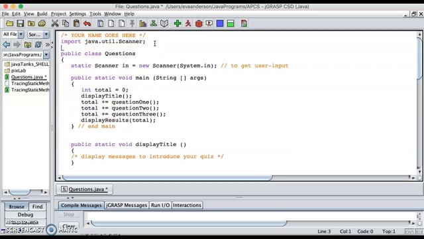Click the Generate CSD icon
The width and height of the screenshot is (424, 239).
pyautogui.click(x=100, y=24)
